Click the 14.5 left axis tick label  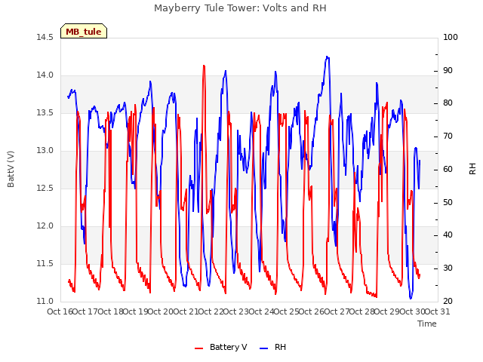(x=45, y=37)
